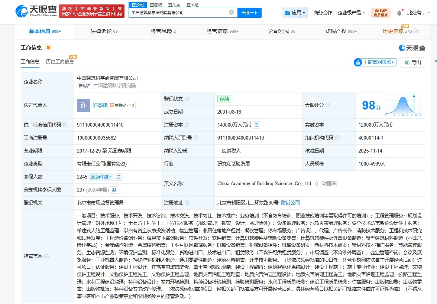Click the help icon next to 登记状态

point(187,99)
